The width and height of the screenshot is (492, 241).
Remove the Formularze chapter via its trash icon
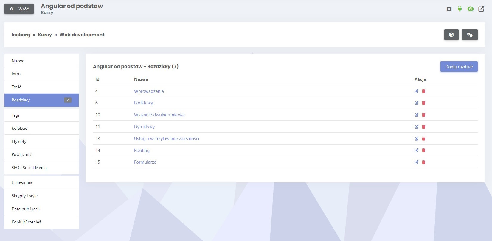click(x=423, y=162)
